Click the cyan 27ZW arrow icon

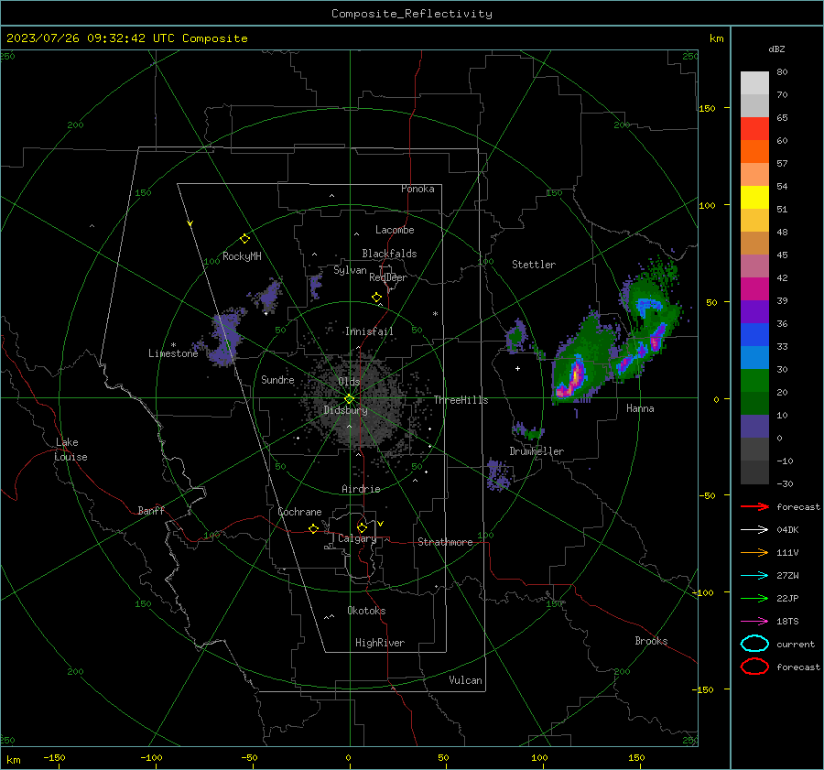point(754,576)
